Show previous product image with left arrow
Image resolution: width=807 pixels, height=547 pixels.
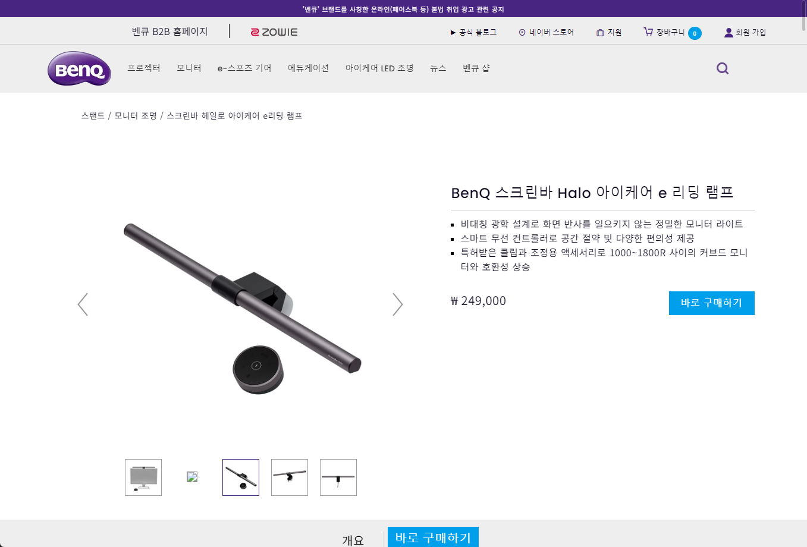point(83,304)
